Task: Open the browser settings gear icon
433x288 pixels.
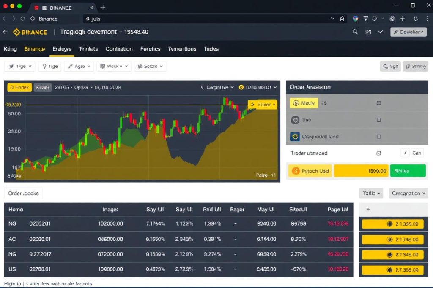Action: click(x=392, y=19)
